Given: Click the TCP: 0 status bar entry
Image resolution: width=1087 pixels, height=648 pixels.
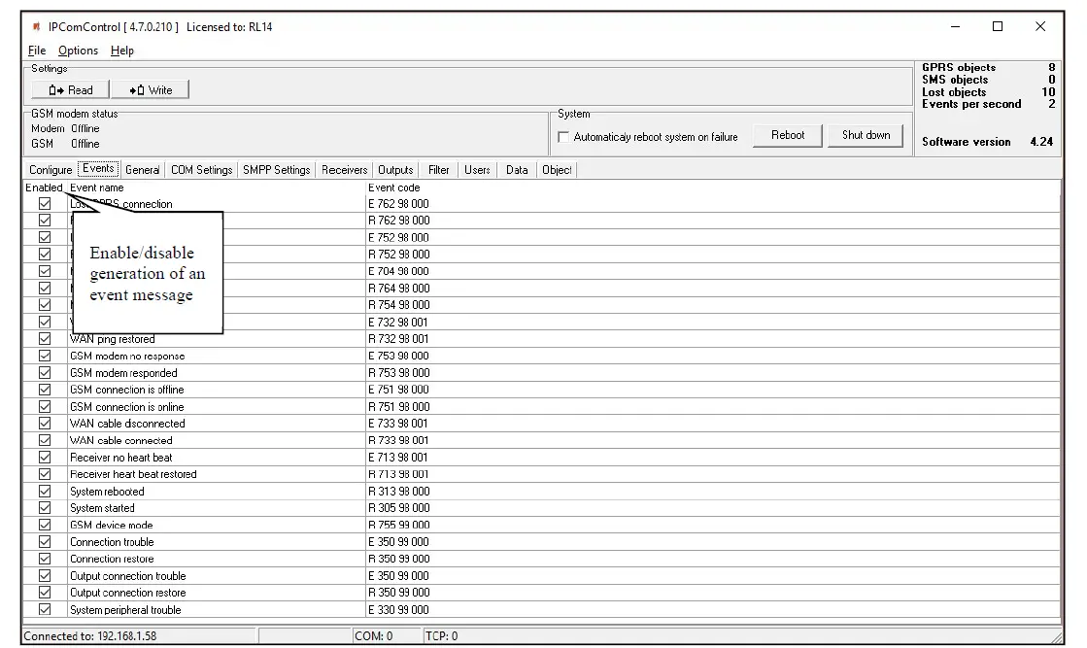Looking at the screenshot, I should click(x=442, y=635).
